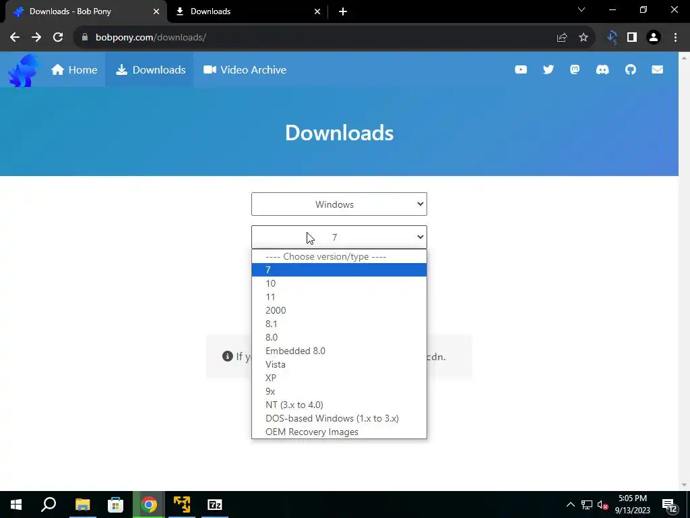Close the second Downloads tab
This screenshot has height=518, width=690.
coord(317,12)
